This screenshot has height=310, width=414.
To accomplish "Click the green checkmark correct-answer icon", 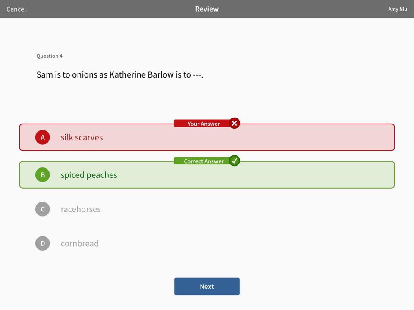I will (x=234, y=161).
